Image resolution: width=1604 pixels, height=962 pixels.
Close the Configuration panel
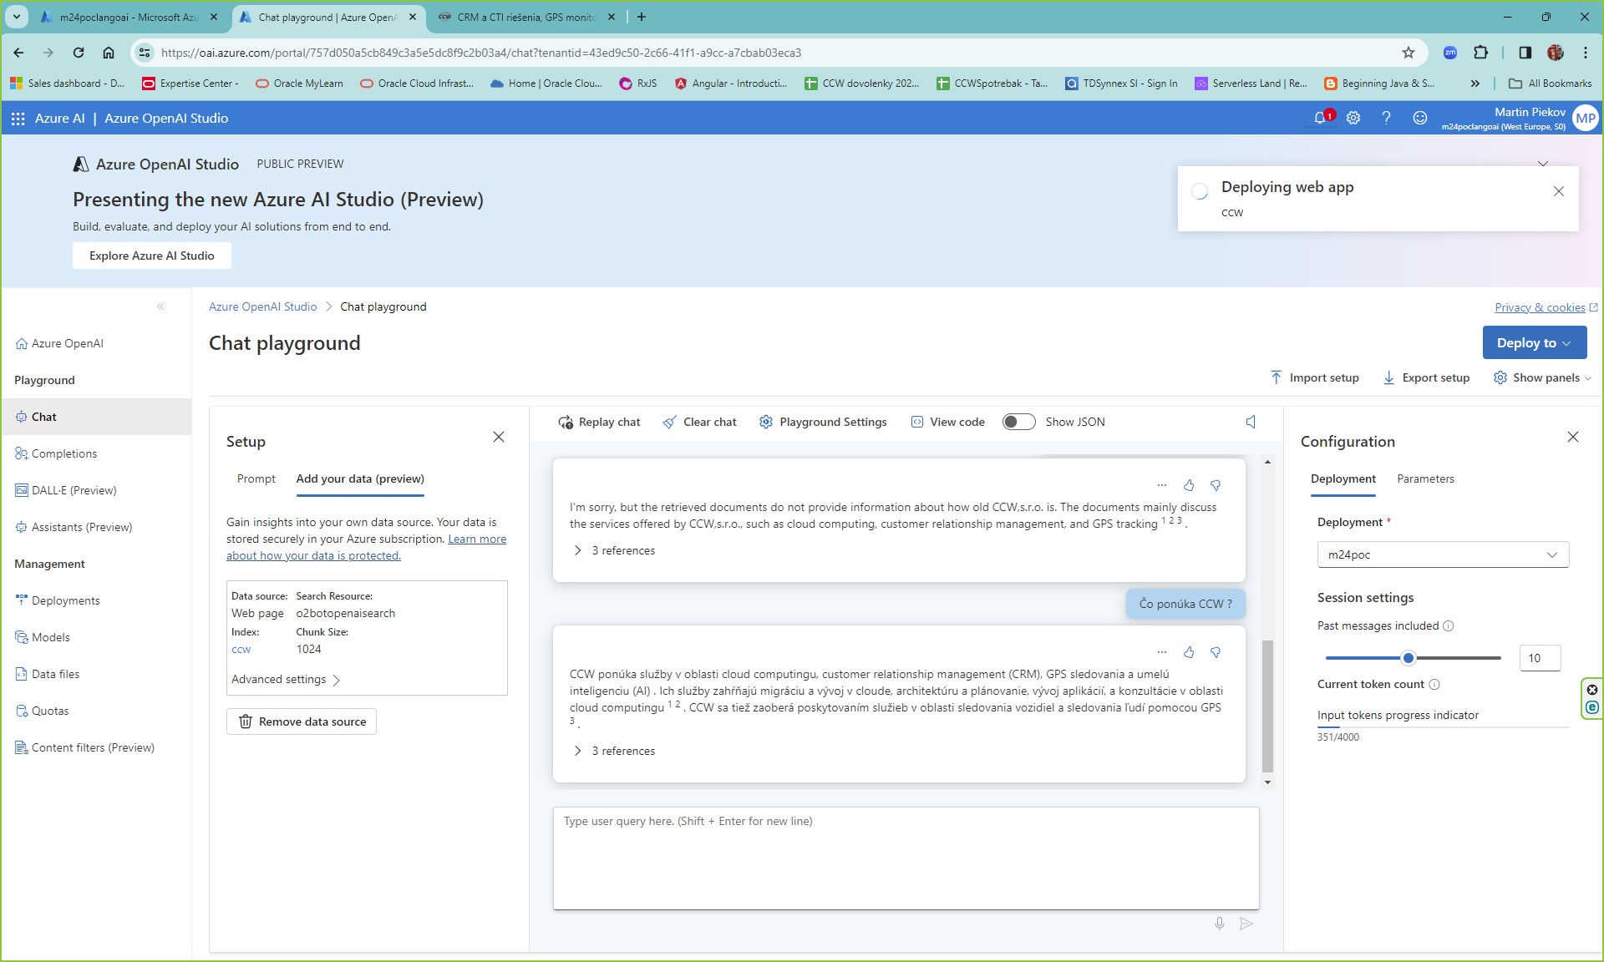pyautogui.click(x=1573, y=437)
